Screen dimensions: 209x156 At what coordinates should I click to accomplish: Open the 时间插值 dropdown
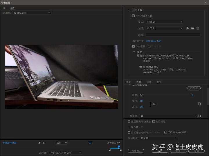click(158, 138)
